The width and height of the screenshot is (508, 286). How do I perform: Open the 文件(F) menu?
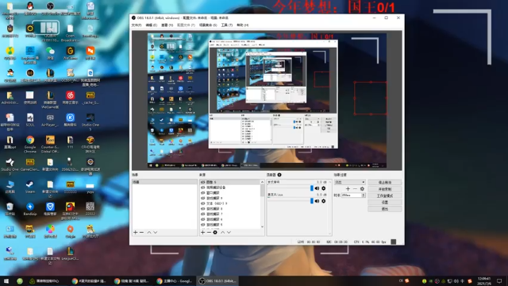137,25
